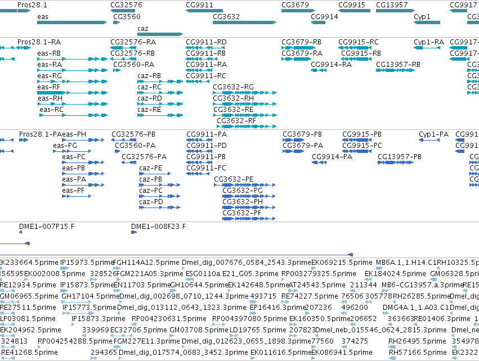This screenshot has height=361, width=479.
Task: Click EST RE01406.3prime
Action: [x=442, y=319]
